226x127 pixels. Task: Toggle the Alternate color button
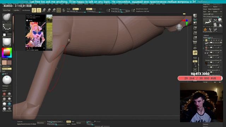pyautogui.click(x=7, y=69)
